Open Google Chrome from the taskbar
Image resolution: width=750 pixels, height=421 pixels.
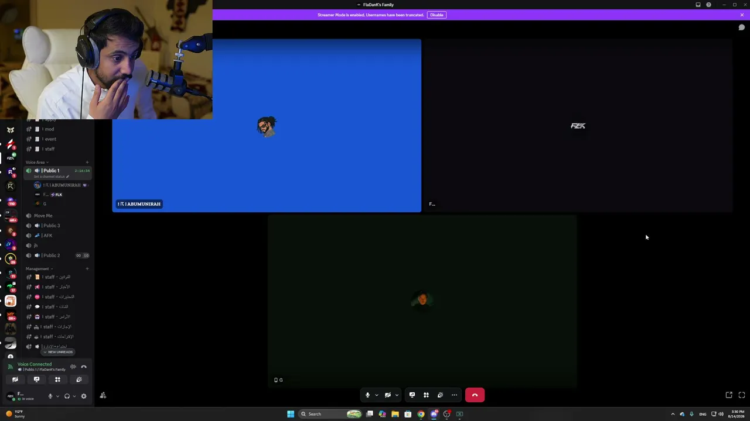(421, 414)
